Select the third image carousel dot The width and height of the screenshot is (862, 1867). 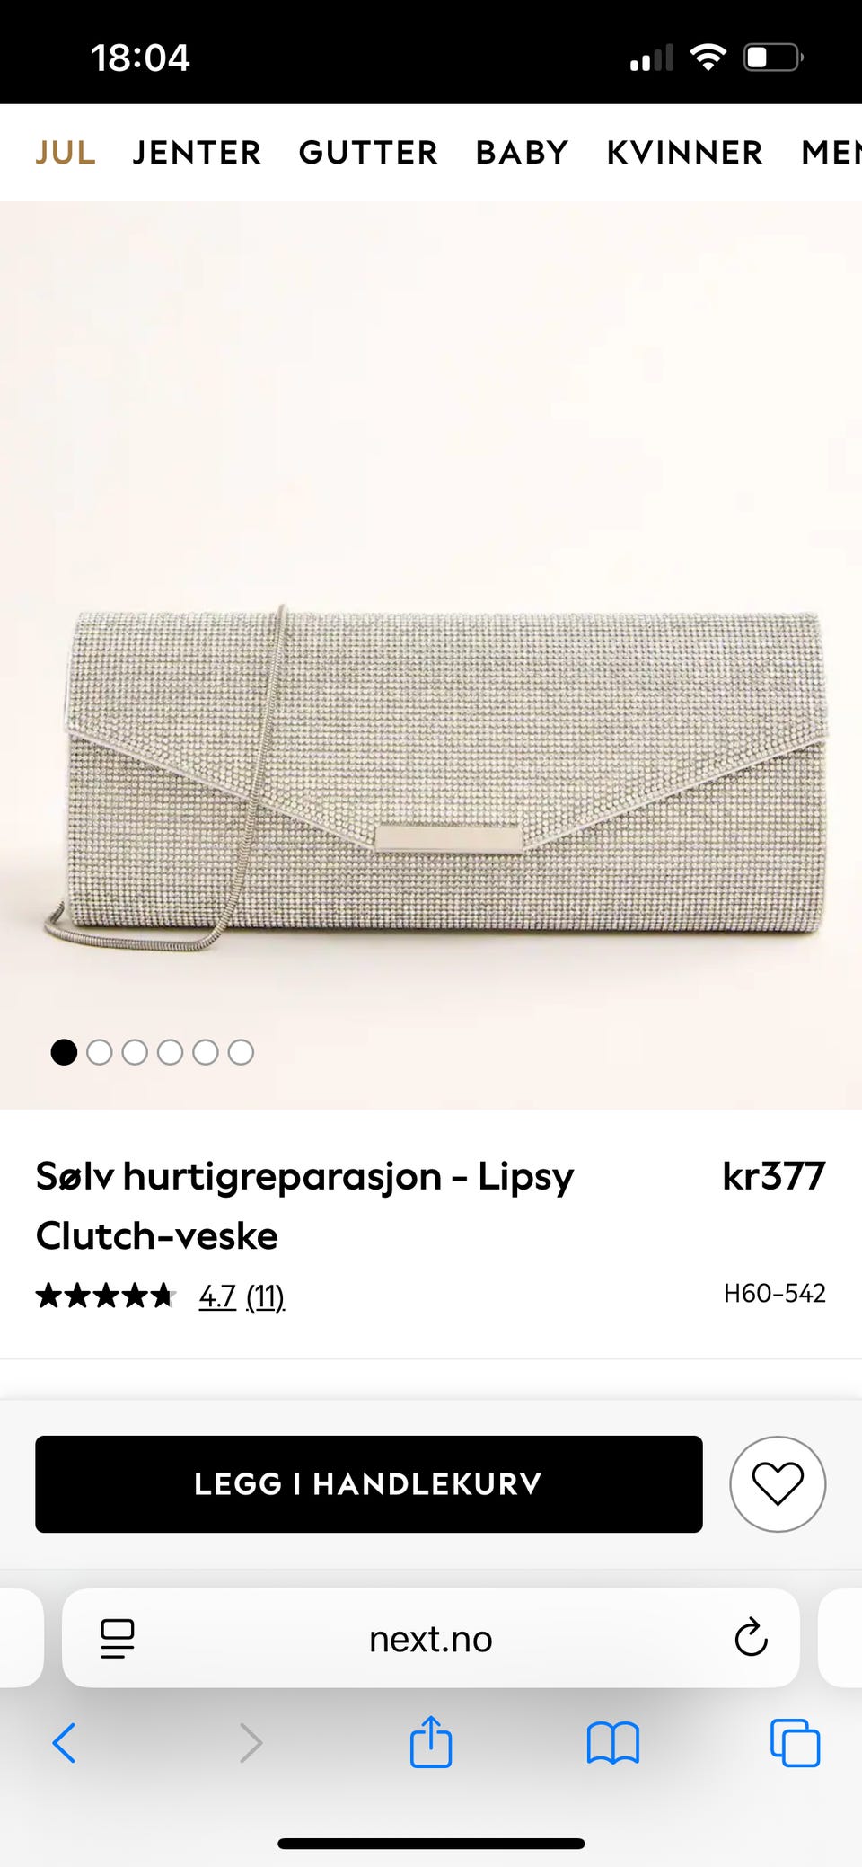click(x=135, y=1052)
